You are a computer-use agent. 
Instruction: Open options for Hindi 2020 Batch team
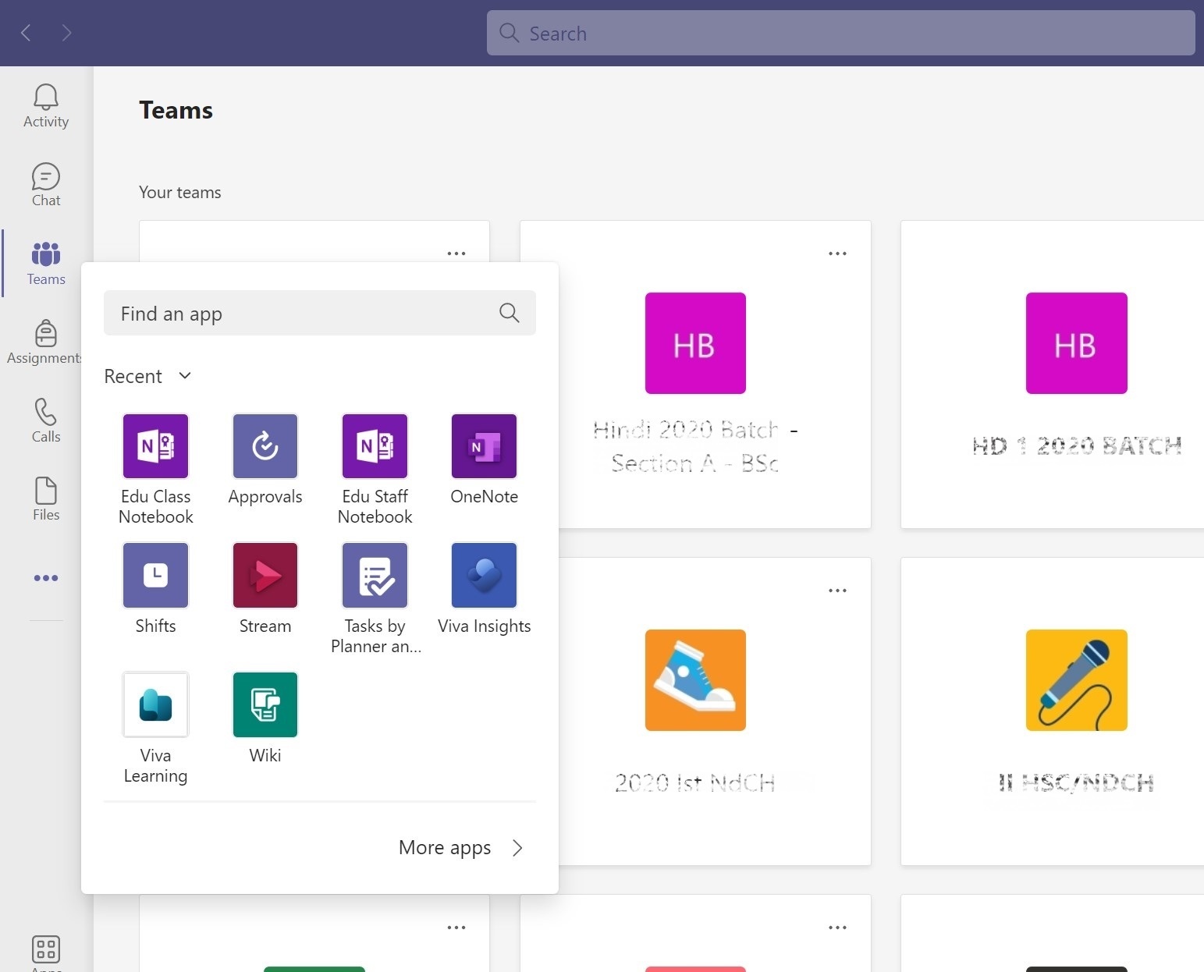pos(837,254)
